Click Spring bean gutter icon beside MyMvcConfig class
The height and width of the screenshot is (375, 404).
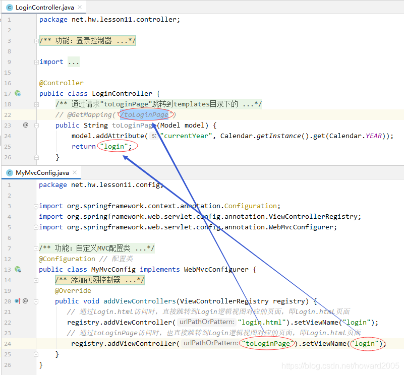pos(18,269)
